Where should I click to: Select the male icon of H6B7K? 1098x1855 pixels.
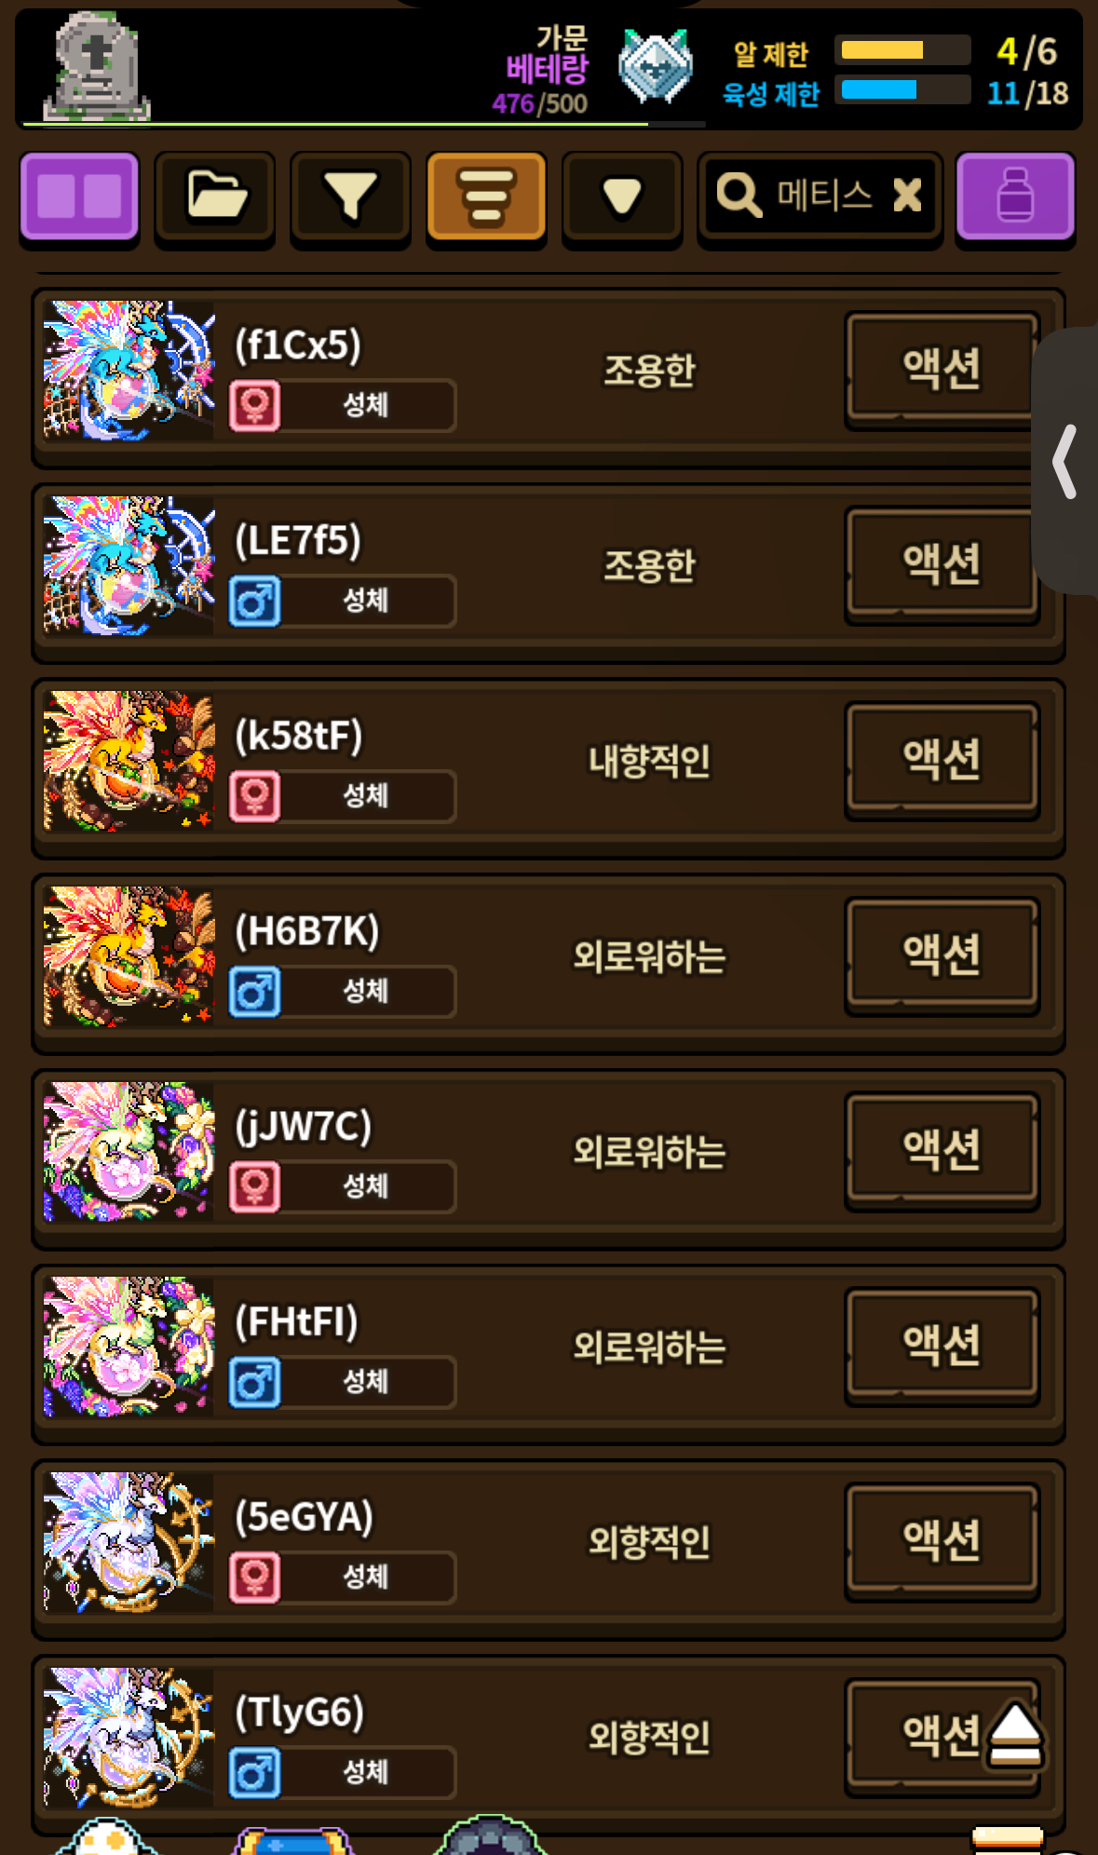point(255,992)
